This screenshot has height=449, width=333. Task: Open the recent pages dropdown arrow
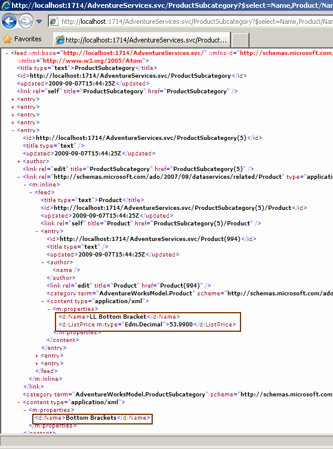(39, 22)
